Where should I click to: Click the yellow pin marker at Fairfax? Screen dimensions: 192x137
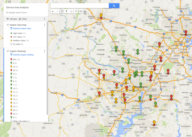coord(112,93)
